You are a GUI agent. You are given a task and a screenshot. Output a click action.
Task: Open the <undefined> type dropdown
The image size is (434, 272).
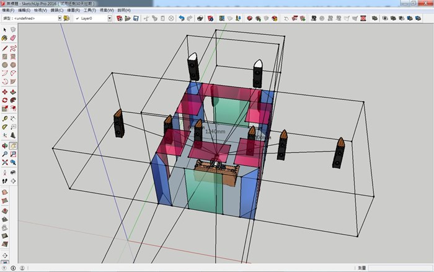[60, 19]
